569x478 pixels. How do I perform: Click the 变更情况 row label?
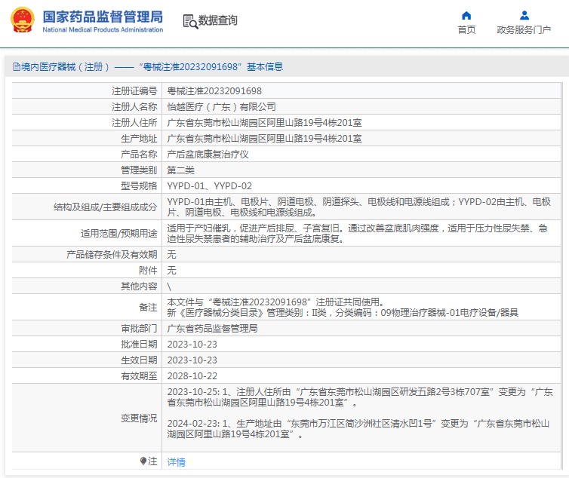coord(140,418)
